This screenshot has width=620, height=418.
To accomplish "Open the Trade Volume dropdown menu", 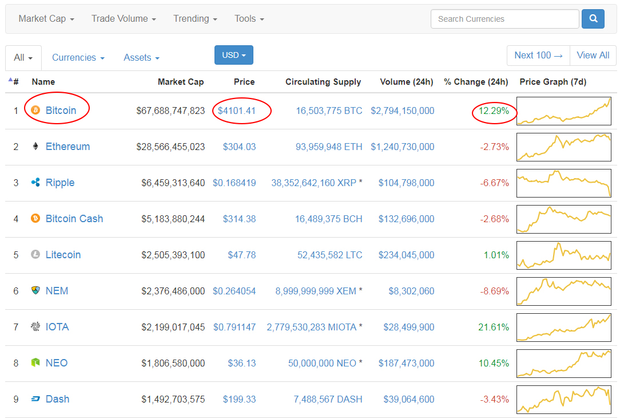I will tap(124, 18).
